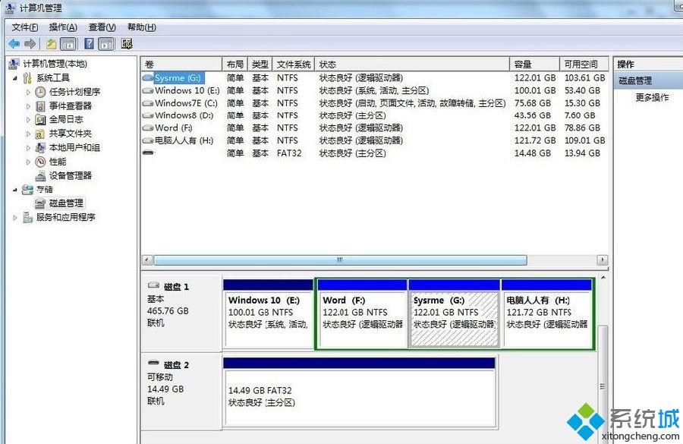Select 磁盘管理 in the left tree
Viewport: 683px width, 444px height.
point(66,203)
